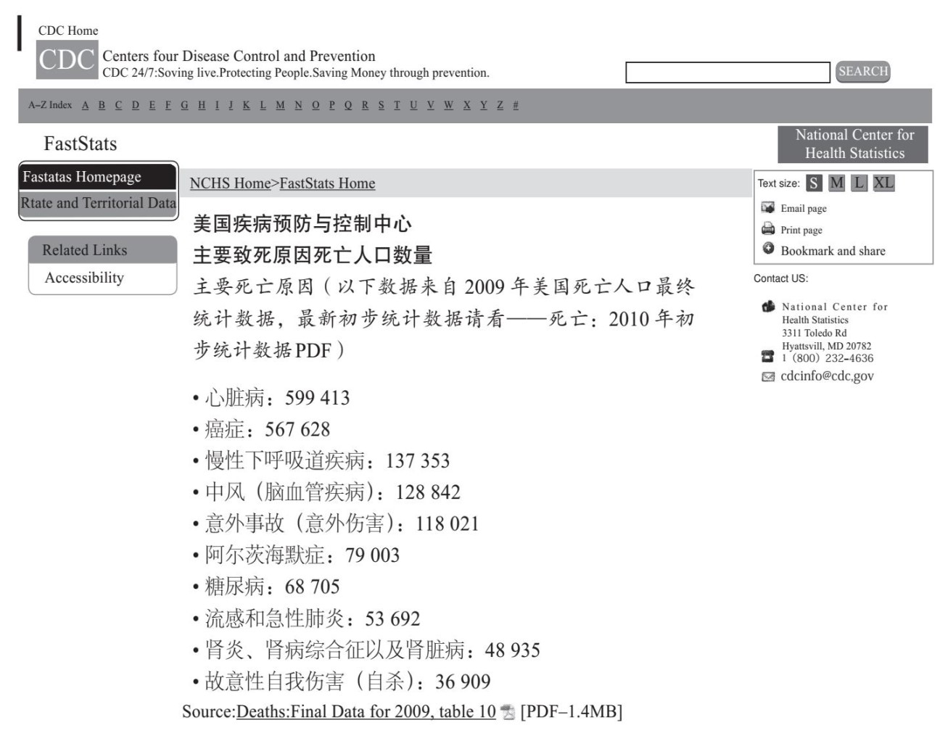Open the Accessibility link in sidebar
The height and width of the screenshot is (733, 940).
point(84,278)
